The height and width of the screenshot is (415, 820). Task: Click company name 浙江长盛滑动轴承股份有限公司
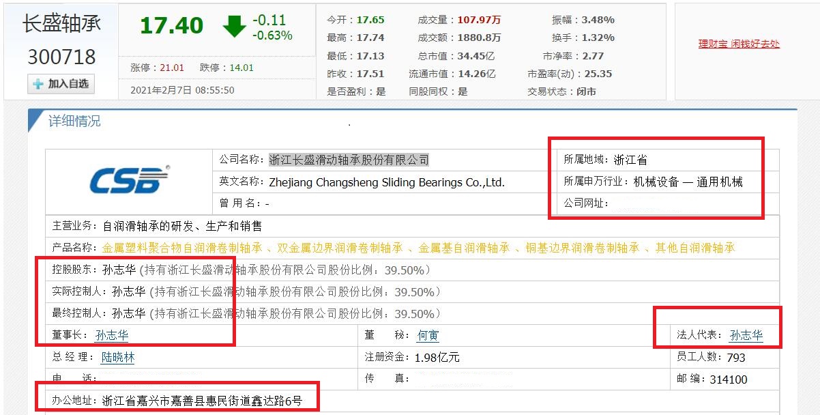tap(349, 160)
